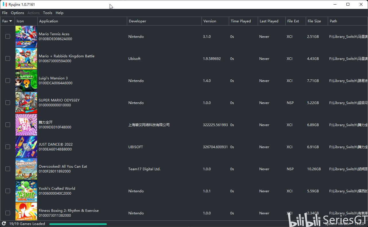
Task: Enable favorite for JUST DANCE 2022
Action: pyautogui.click(x=8, y=147)
